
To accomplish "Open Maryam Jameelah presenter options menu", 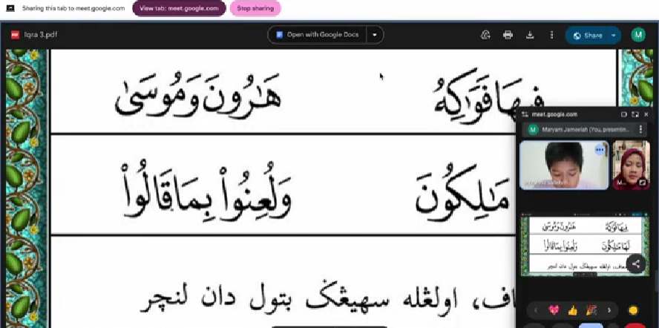I will pyautogui.click(x=640, y=129).
